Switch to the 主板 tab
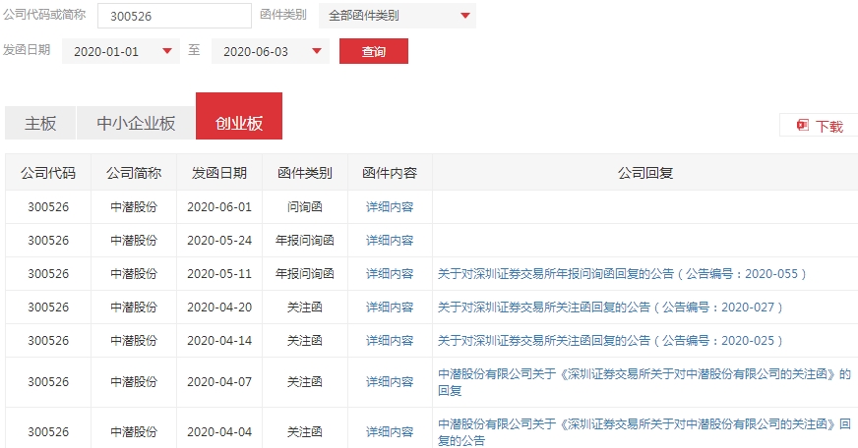858x448 pixels. pos(40,123)
